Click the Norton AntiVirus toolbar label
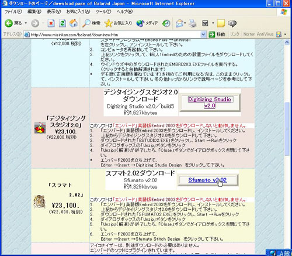This screenshot has width=292, height=256. point(258,34)
